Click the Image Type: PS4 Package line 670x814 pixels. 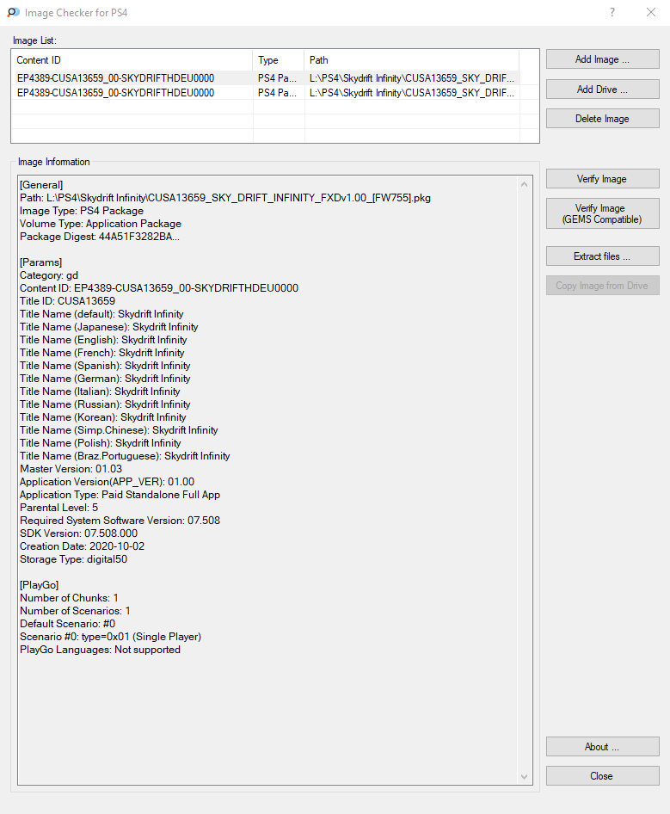point(82,211)
